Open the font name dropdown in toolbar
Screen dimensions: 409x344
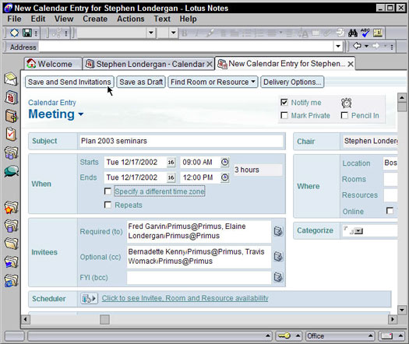point(151,33)
